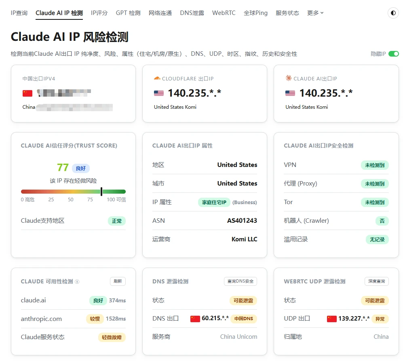Click the anthropic.com row label
403x361 pixels.
click(x=41, y=319)
